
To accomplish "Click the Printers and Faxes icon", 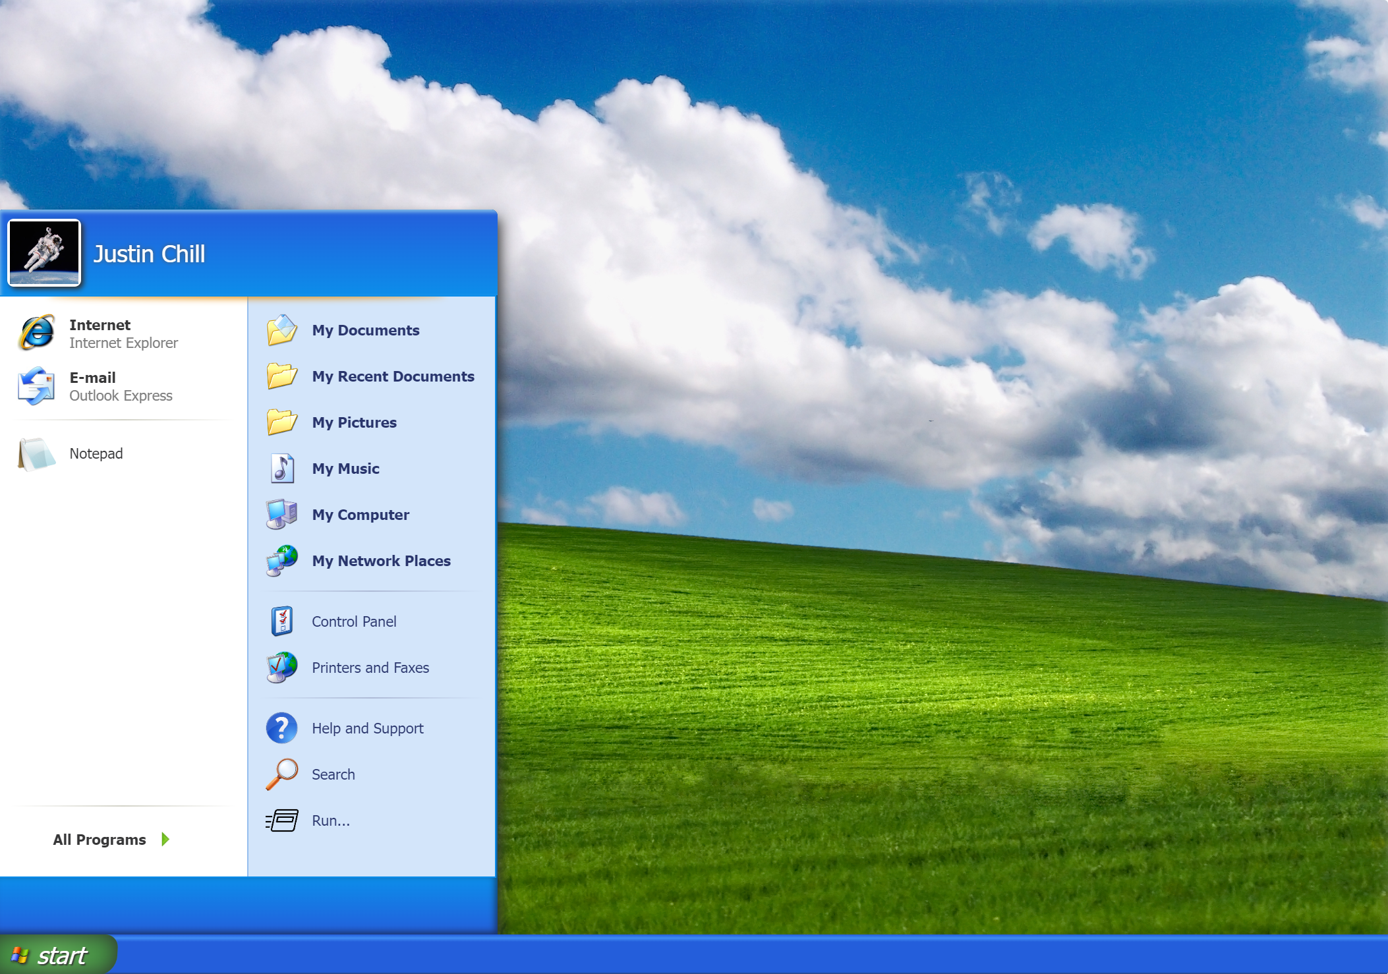I will pos(282,668).
